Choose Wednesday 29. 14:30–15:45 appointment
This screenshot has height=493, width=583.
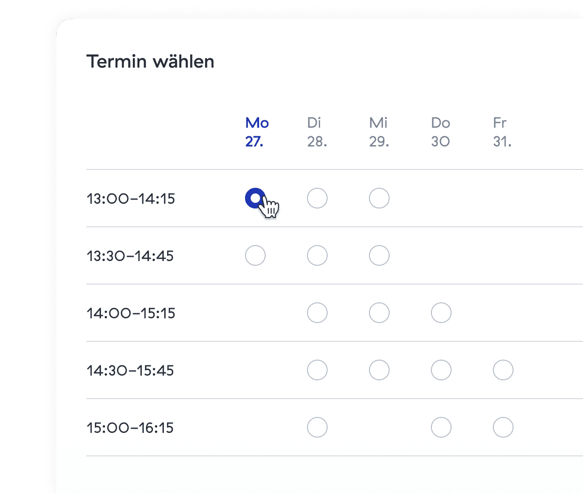click(x=379, y=370)
